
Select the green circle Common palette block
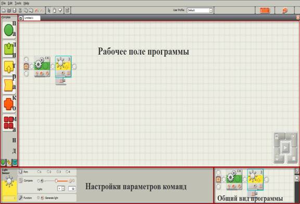tap(9, 30)
